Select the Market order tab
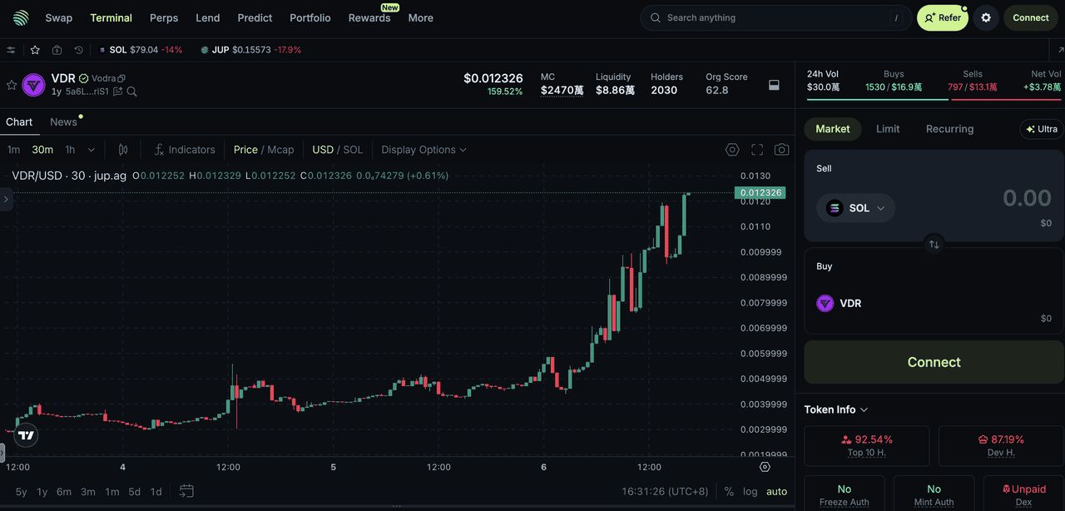This screenshot has width=1065, height=511. click(x=833, y=129)
